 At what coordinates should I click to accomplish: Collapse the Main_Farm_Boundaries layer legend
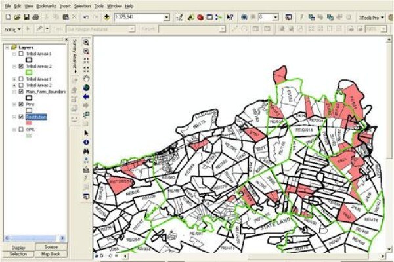point(14,92)
